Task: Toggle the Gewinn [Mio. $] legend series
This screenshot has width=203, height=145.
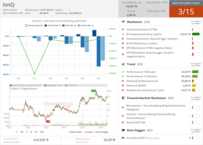Action: click(x=85, y=26)
